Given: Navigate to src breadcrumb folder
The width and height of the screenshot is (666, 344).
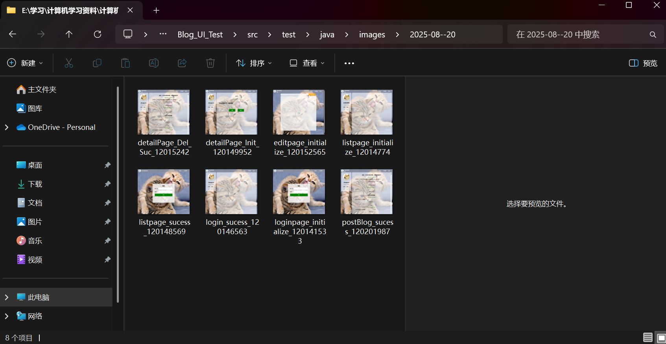Looking at the screenshot, I should point(253,35).
